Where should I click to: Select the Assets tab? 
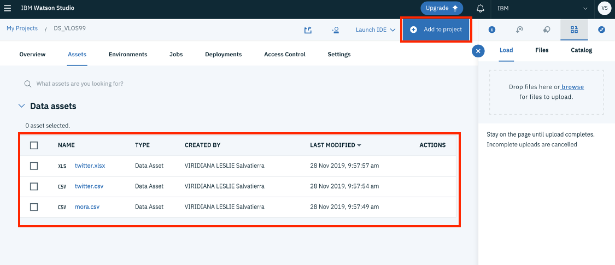[x=77, y=55]
